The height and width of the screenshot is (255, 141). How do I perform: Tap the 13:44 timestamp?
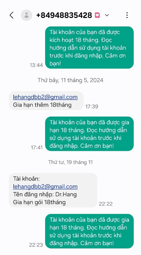(36, 65)
